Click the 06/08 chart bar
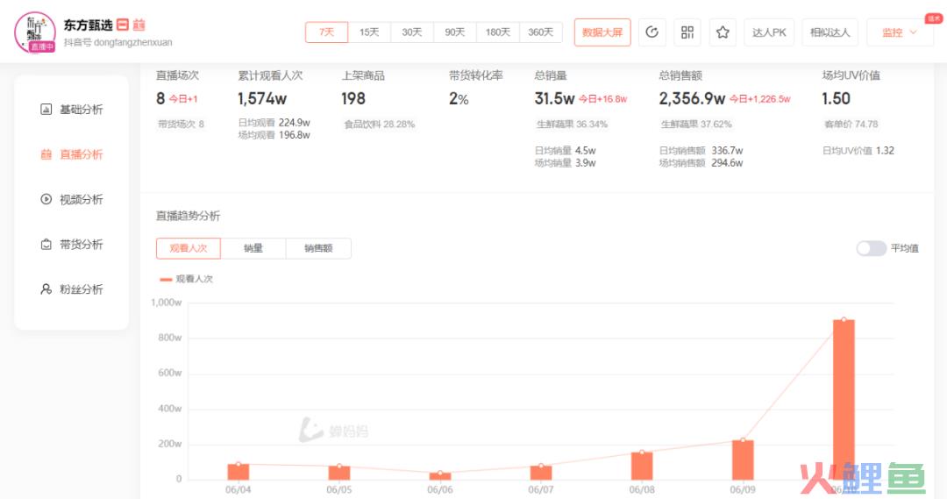947x499 pixels. click(x=641, y=466)
